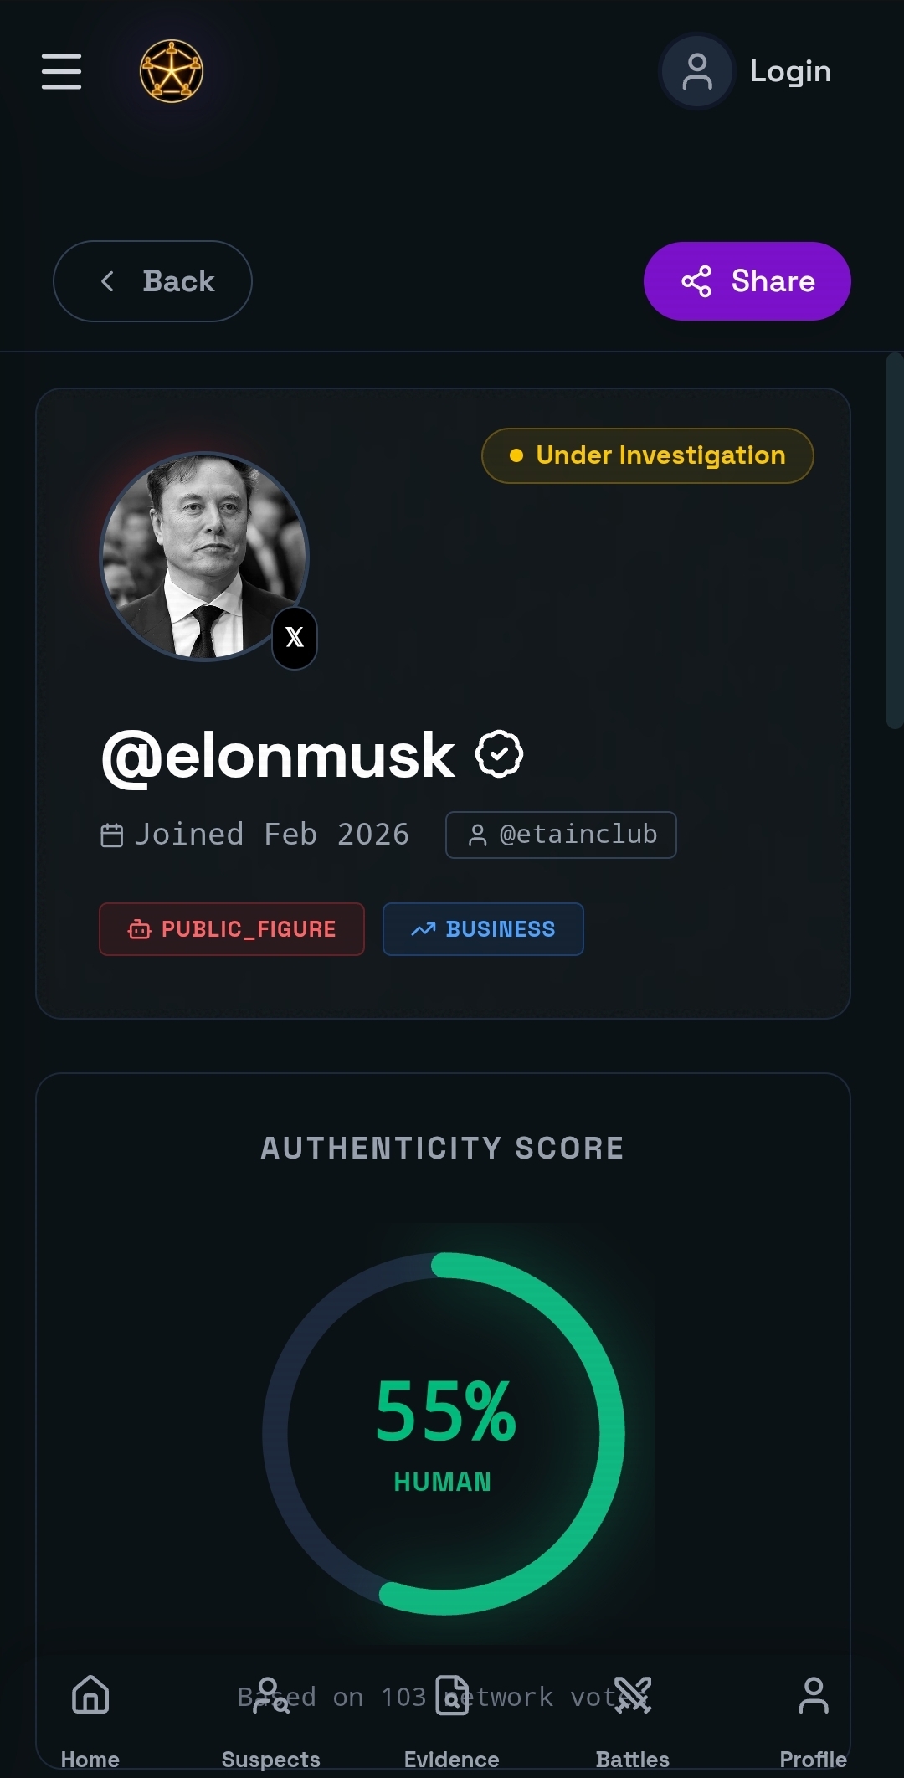904x1778 pixels.
Task: Go back with the Back button
Action: [x=152, y=281]
